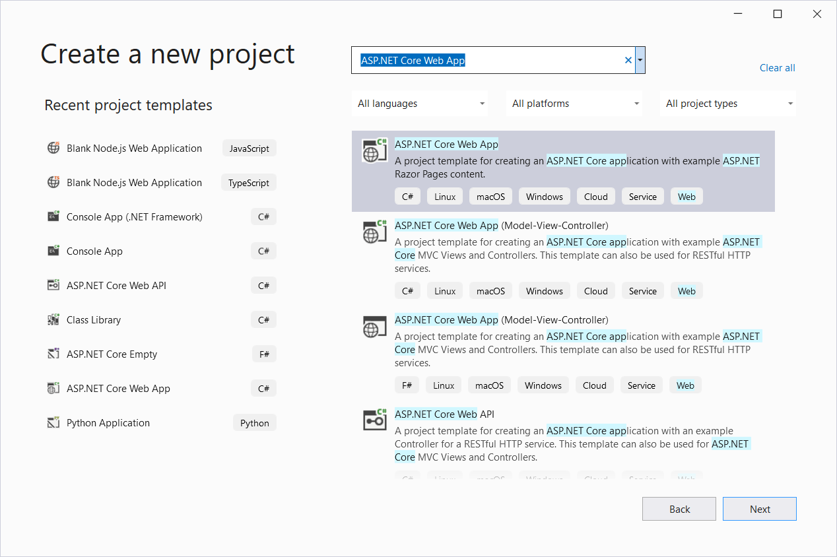The image size is (837, 557).
Task: Click the Python language tag
Action: (x=255, y=423)
